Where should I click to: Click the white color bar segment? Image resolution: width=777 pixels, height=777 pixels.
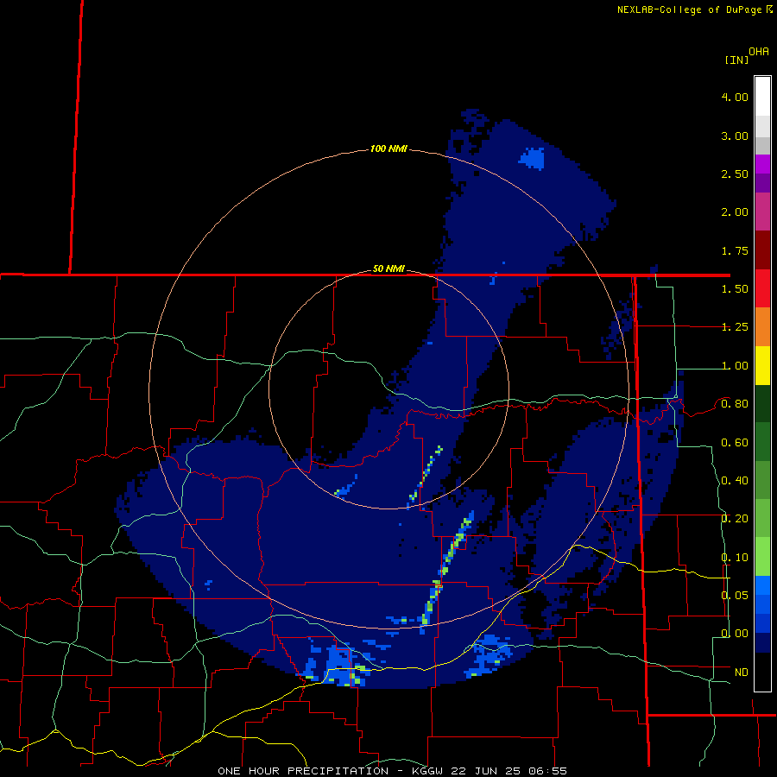[762, 96]
